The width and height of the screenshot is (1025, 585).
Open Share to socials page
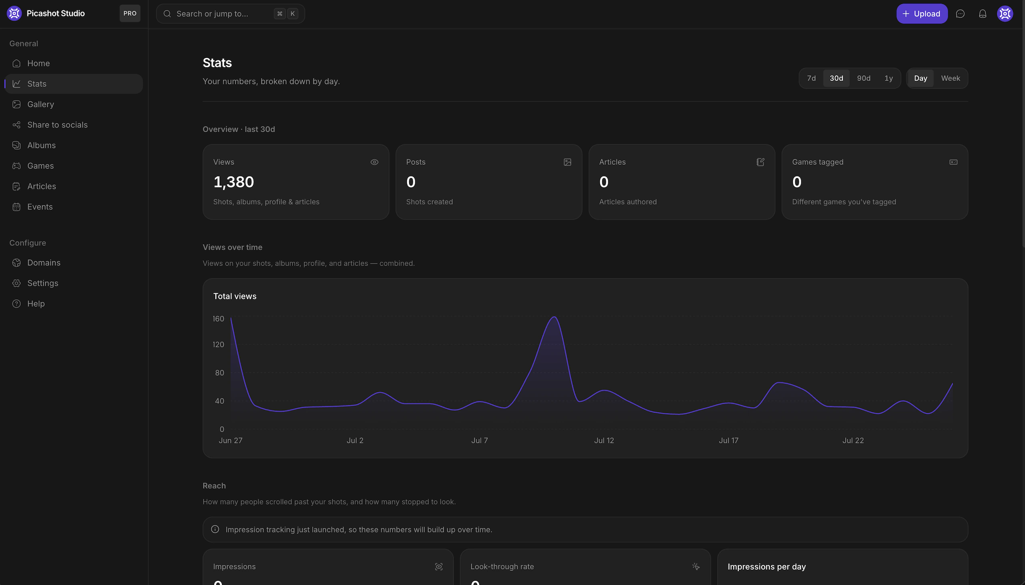pyautogui.click(x=74, y=125)
